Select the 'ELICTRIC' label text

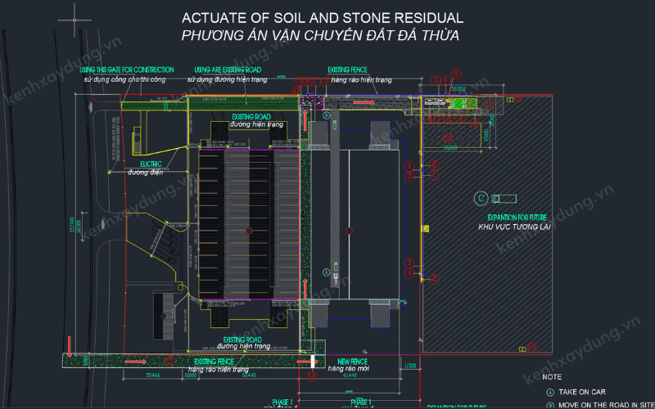tap(145, 164)
